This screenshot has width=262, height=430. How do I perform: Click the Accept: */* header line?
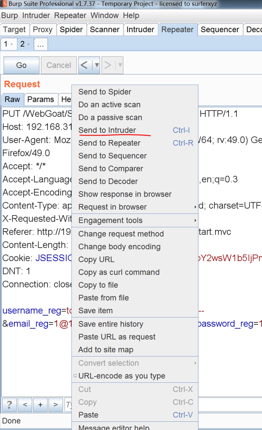[24, 166]
